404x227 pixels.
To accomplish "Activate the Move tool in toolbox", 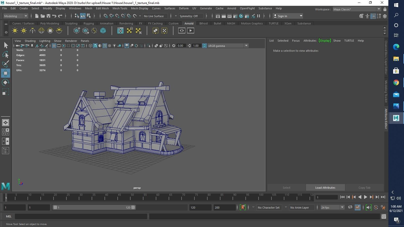I will coord(6,73).
